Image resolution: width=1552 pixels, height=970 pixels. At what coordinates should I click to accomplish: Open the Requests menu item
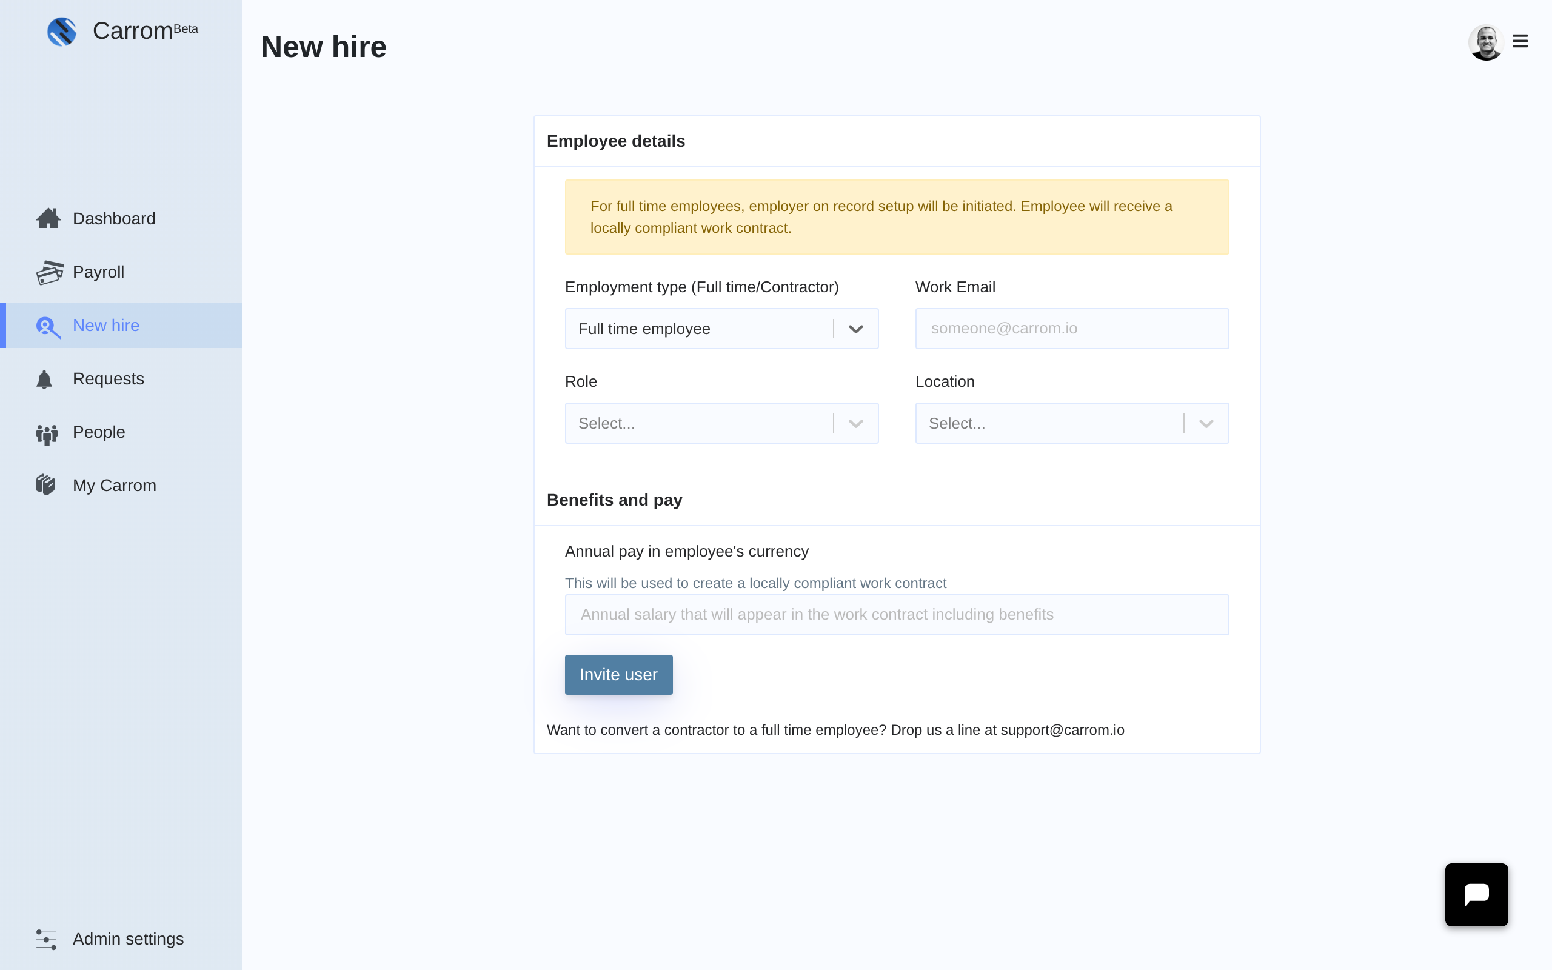[x=108, y=379]
